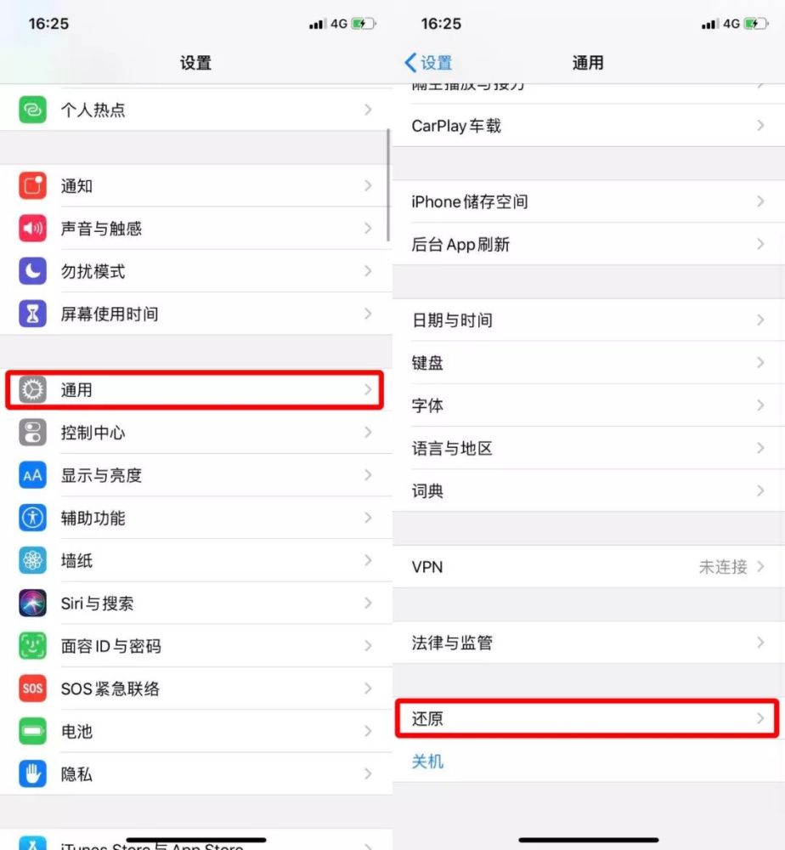Tap the Control Center toggle icon
The width and height of the screenshot is (785, 850).
click(x=32, y=433)
